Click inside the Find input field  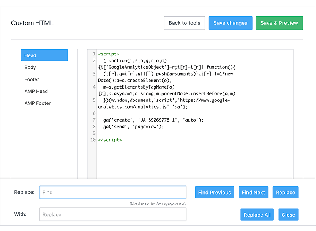coord(113,192)
